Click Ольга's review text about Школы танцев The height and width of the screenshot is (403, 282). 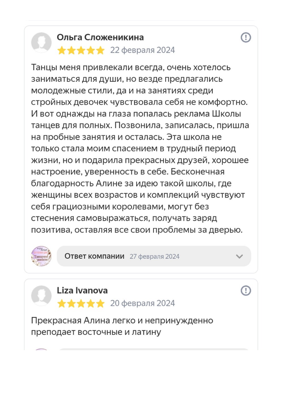[x=140, y=148]
